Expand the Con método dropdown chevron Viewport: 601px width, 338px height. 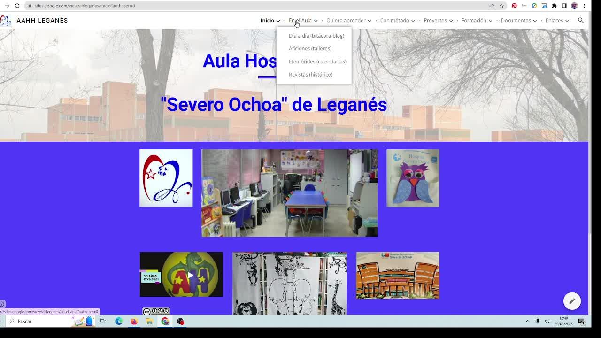[x=413, y=21]
